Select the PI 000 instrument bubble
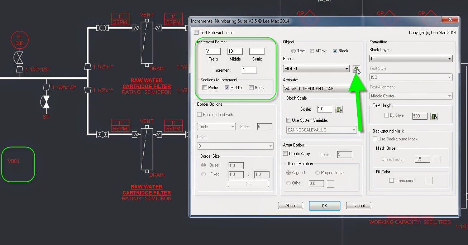 point(19,40)
